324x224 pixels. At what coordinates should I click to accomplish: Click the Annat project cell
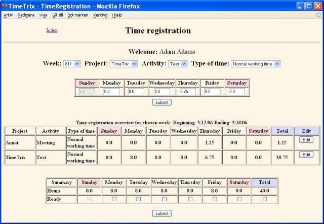[x=20, y=142]
